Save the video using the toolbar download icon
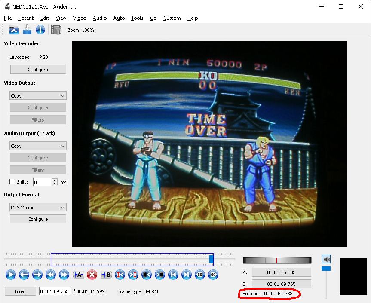Screen dimensions: 371x303 tap(27, 30)
